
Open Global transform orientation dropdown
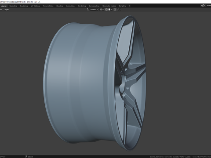pyautogui.click(x=94, y=10)
